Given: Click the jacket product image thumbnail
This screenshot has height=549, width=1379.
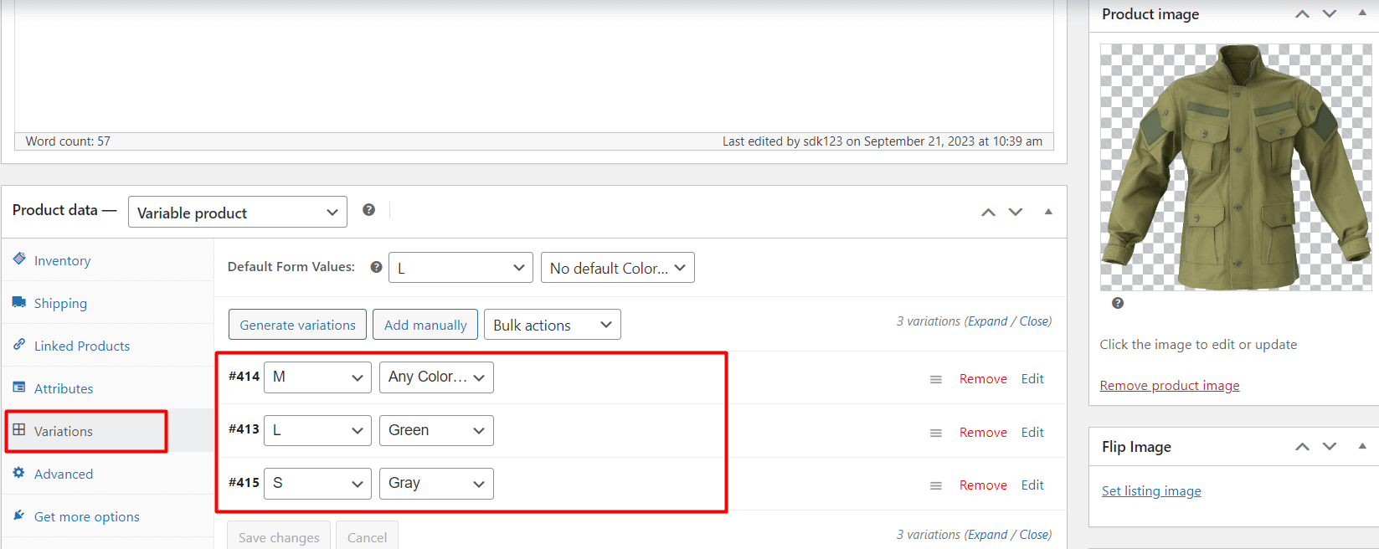Looking at the screenshot, I should click(1236, 167).
